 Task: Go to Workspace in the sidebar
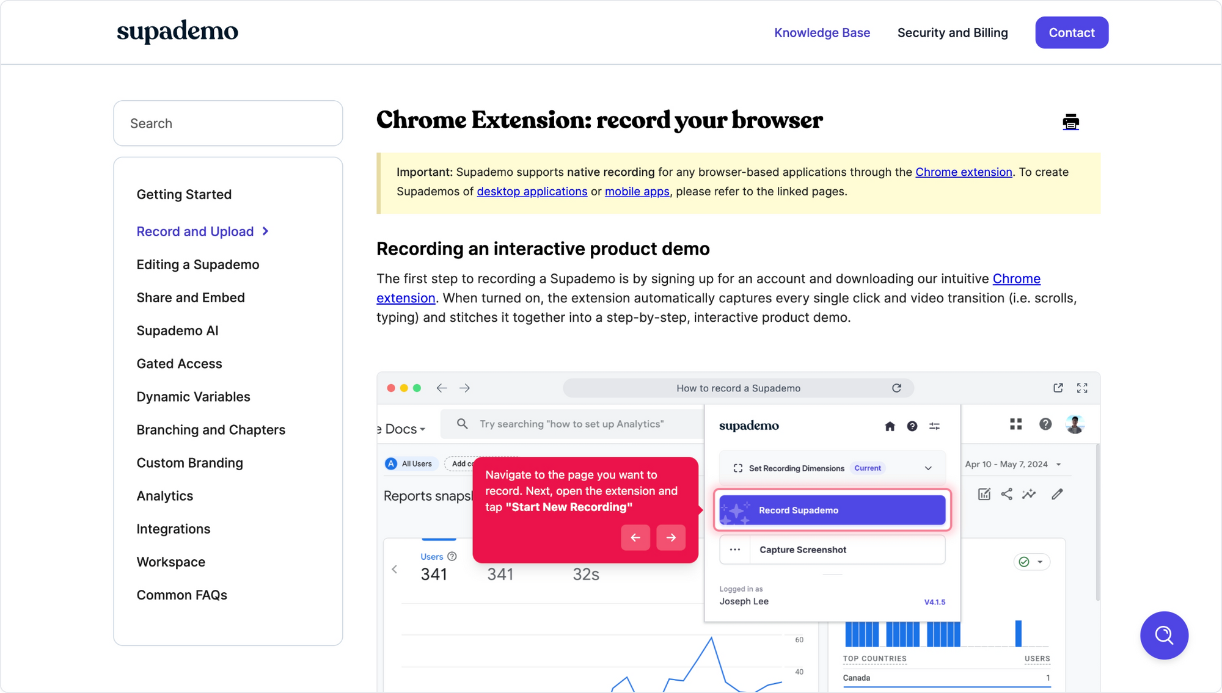coord(170,562)
